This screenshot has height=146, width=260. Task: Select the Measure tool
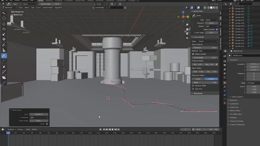(4, 50)
